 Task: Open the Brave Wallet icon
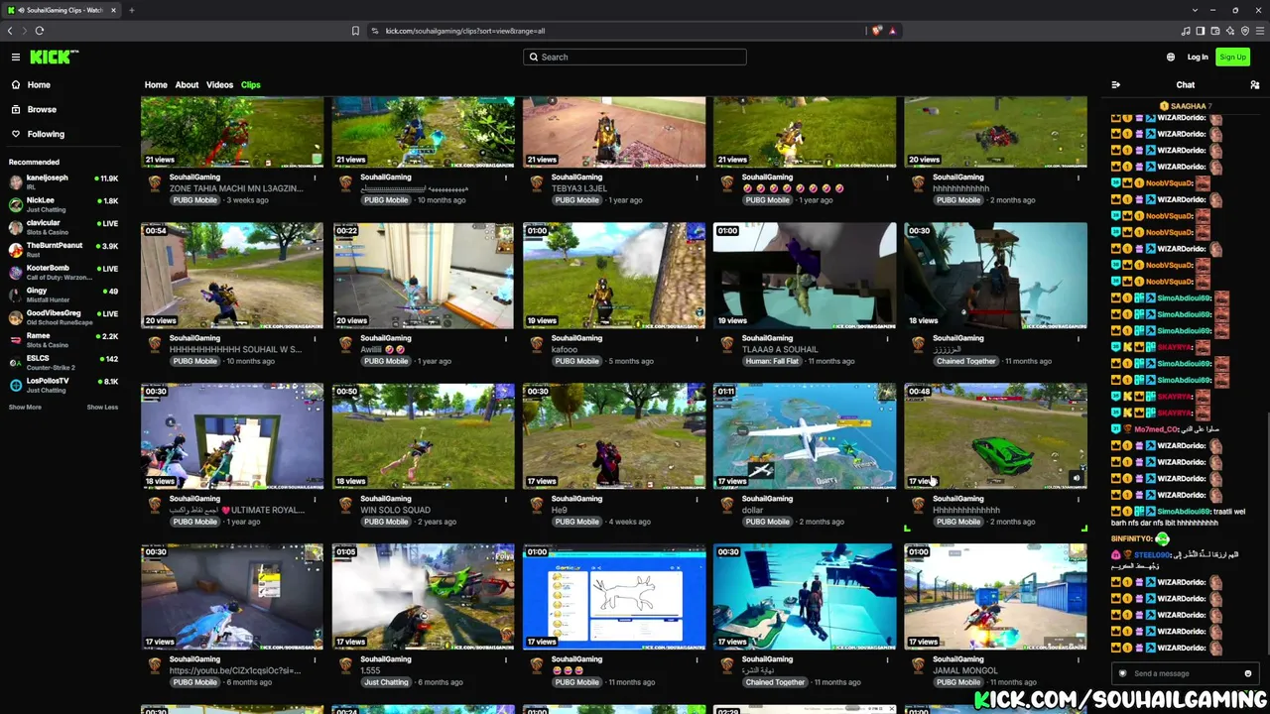[1215, 31]
